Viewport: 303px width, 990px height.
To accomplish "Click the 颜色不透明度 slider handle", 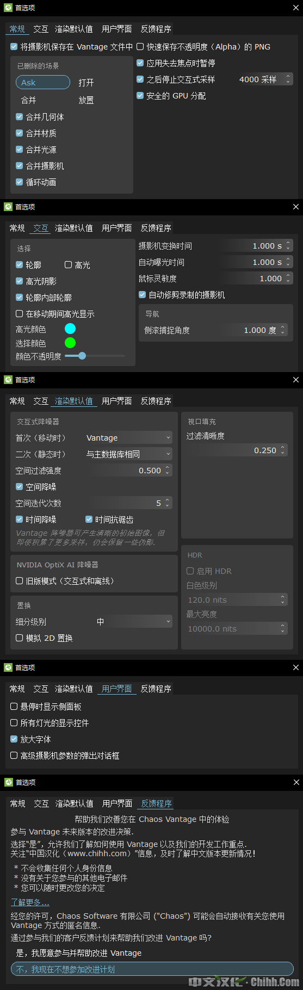I will [82, 356].
